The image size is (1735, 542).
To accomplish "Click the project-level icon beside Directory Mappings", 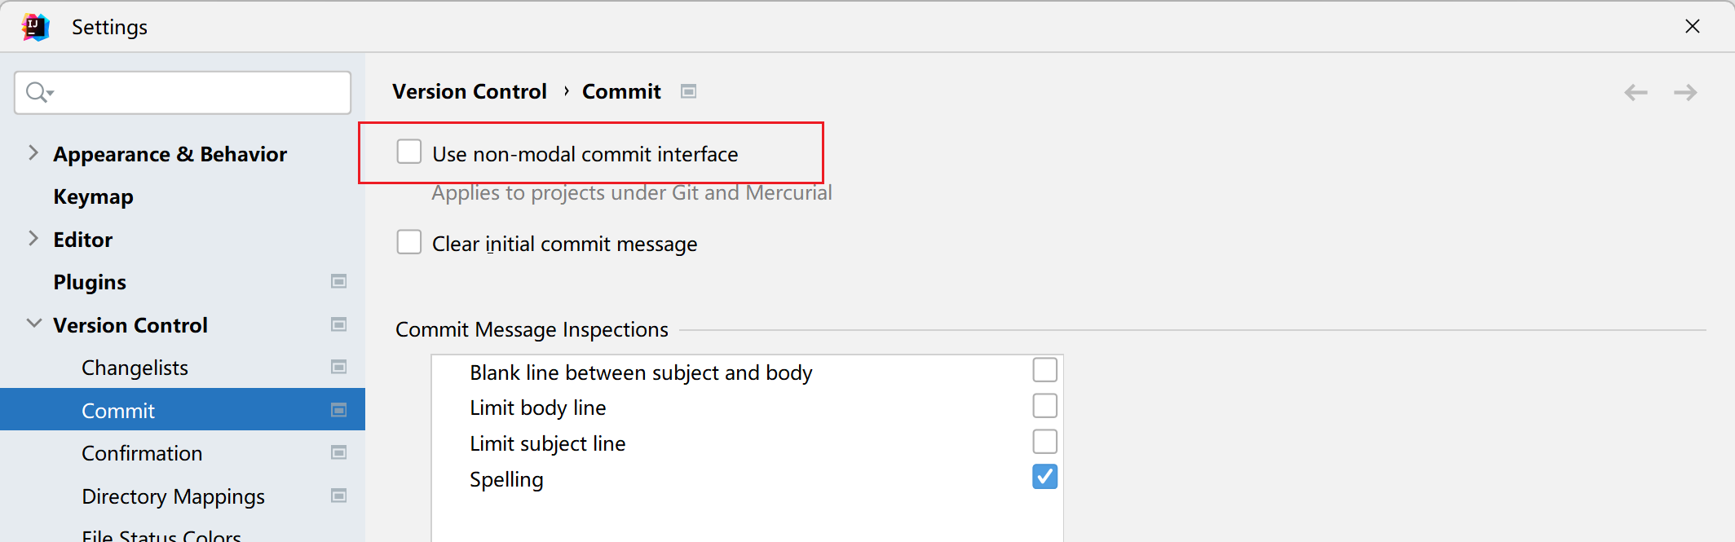I will [339, 496].
